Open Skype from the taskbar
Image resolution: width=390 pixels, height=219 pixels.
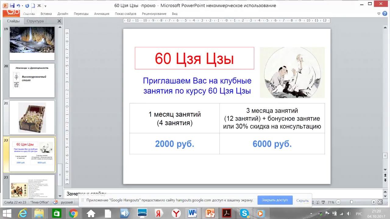pyautogui.click(x=244, y=213)
